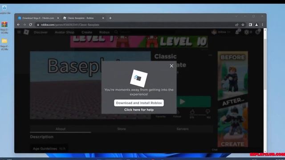Viewport: 285px width, 160px height.
Task: Open the Avatar Shop page
Action: 65,32
